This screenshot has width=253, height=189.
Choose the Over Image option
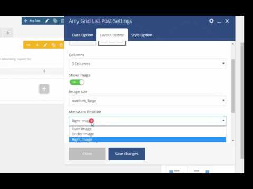[x=148, y=129]
